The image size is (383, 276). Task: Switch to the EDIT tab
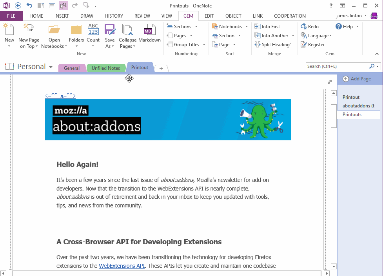pyautogui.click(x=209, y=16)
